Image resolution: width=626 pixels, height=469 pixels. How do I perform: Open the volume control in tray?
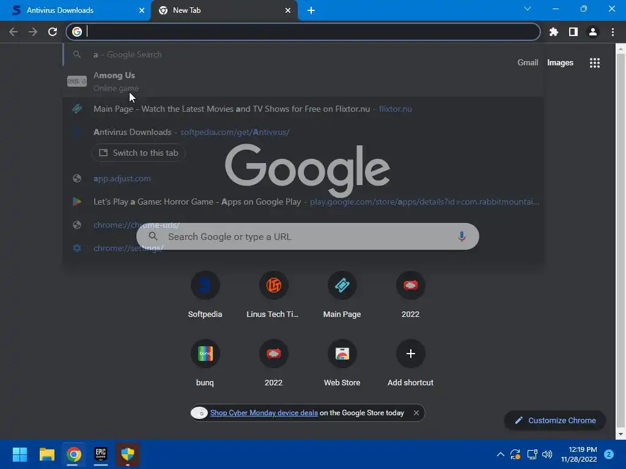point(547,454)
